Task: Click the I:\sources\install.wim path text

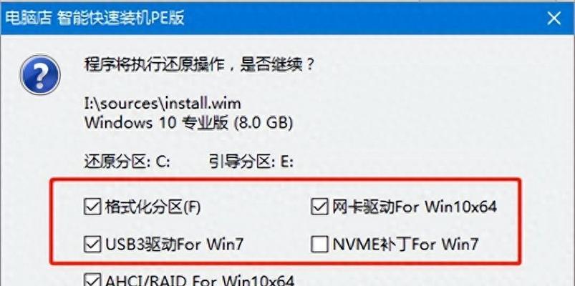Action: click(x=163, y=103)
